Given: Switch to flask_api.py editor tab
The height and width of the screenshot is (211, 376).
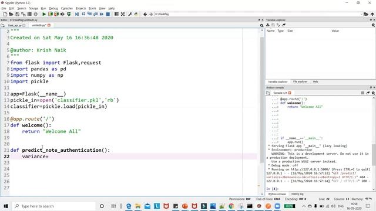Looking at the screenshot, I should [x=15, y=25].
